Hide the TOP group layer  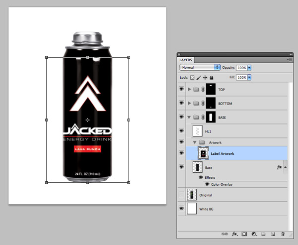tap(181, 89)
